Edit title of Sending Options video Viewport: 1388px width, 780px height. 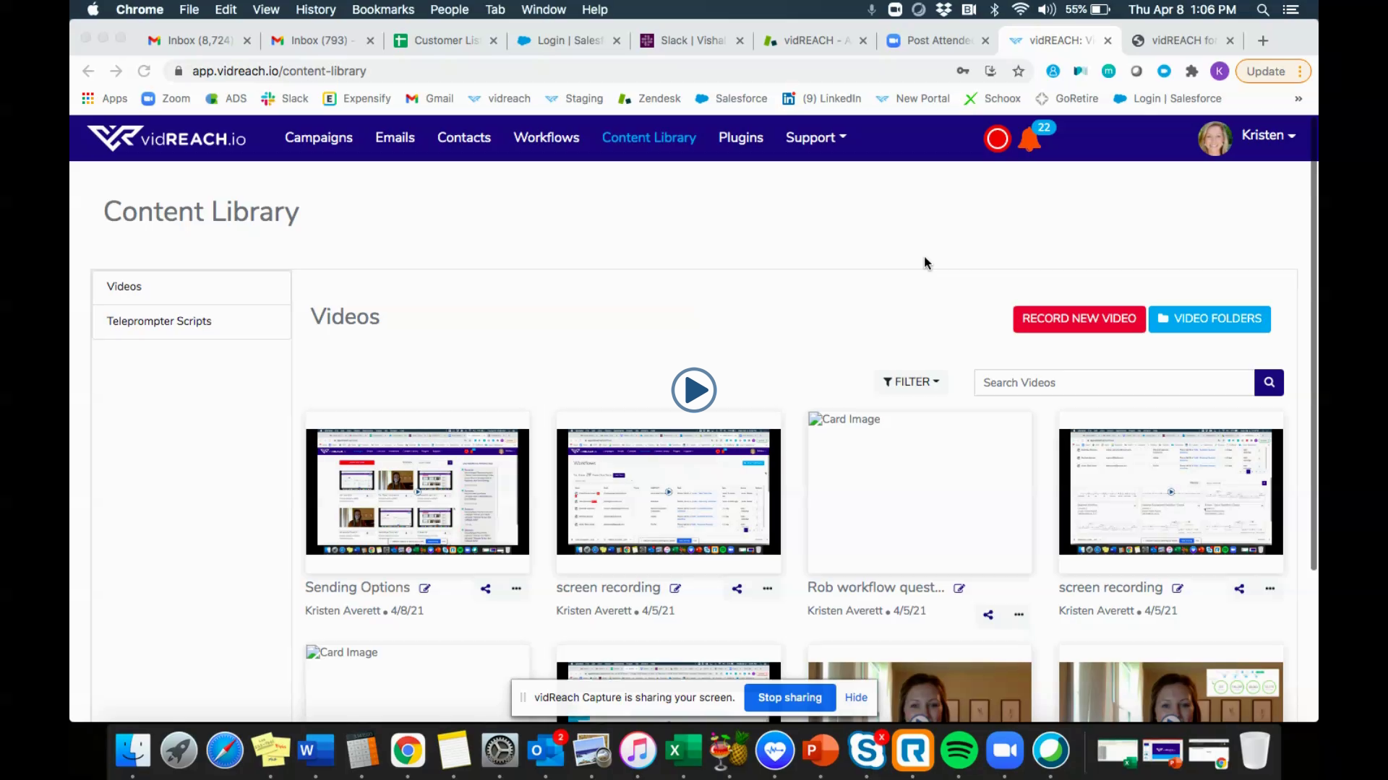[425, 589]
